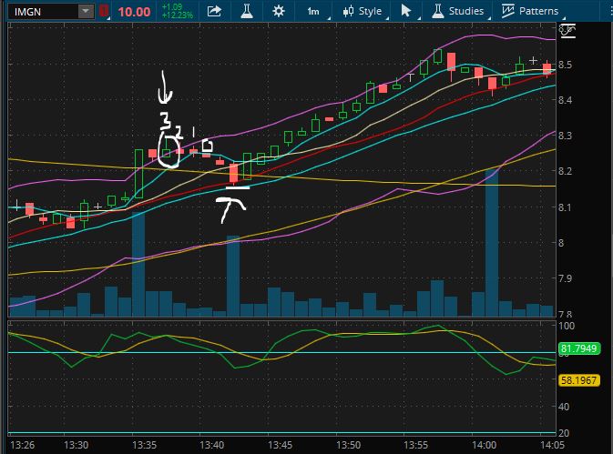Click the flask icon beside Studies
The width and height of the screenshot is (613, 454).
(x=438, y=11)
